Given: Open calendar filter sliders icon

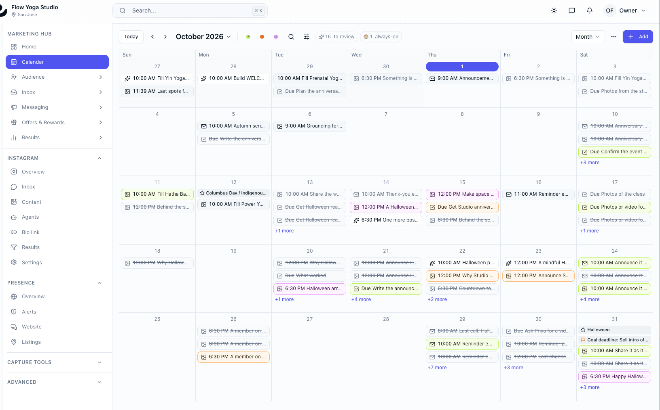Looking at the screenshot, I should pos(307,37).
